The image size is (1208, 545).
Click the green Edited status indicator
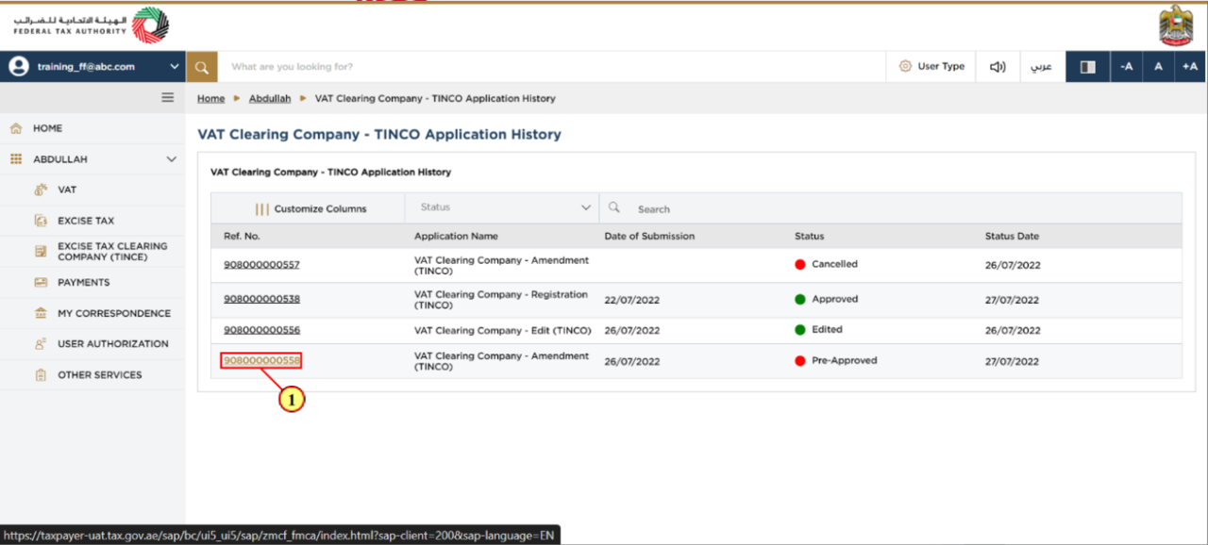click(800, 330)
